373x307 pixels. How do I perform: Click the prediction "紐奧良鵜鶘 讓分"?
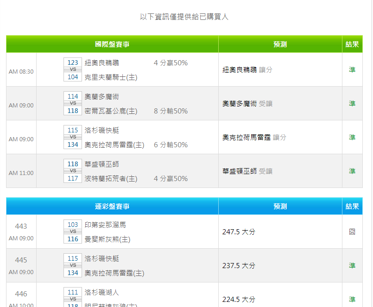click(x=247, y=69)
